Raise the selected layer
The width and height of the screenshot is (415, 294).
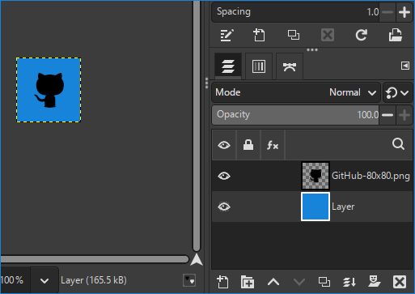pyautogui.click(x=273, y=282)
